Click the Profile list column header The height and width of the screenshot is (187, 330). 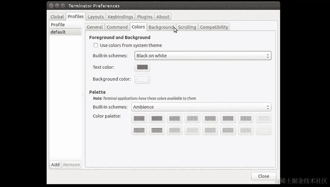pyautogui.click(x=65, y=25)
